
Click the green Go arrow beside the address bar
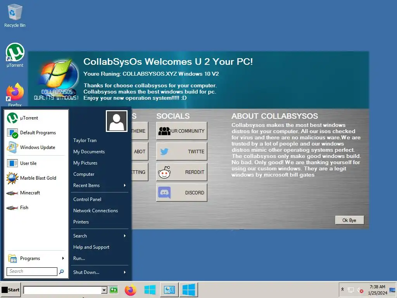[114, 290]
